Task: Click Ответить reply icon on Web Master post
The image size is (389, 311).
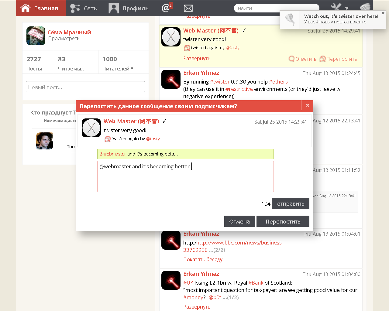Action: coord(303,59)
